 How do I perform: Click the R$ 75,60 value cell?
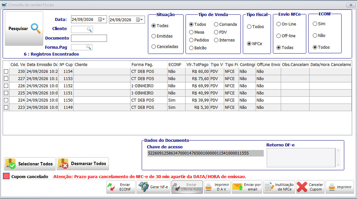(197, 79)
